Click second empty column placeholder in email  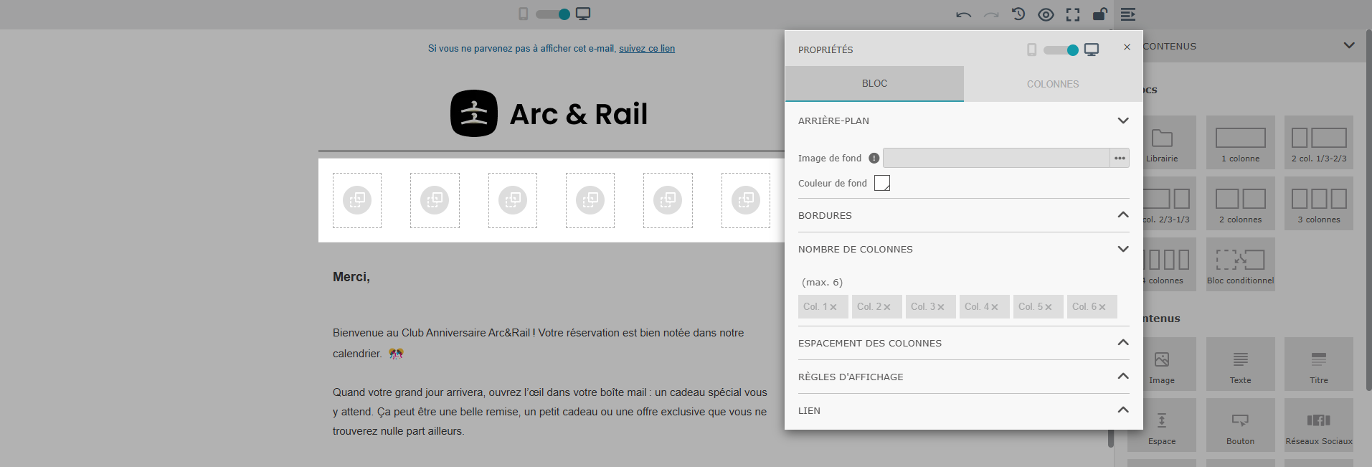point(435,200)
